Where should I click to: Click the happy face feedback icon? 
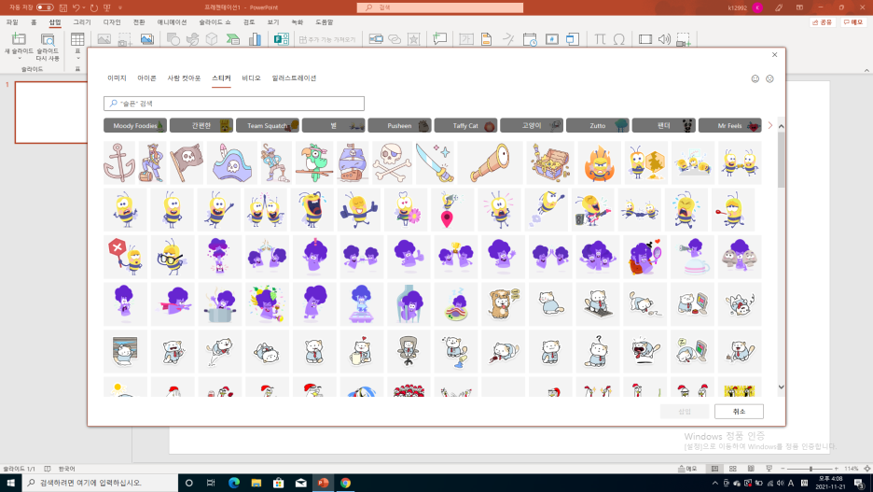tap(755, 78)
